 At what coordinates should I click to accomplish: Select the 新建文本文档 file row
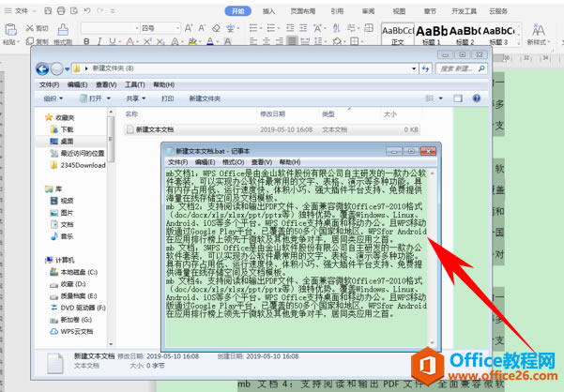click(x=272, y=129)
